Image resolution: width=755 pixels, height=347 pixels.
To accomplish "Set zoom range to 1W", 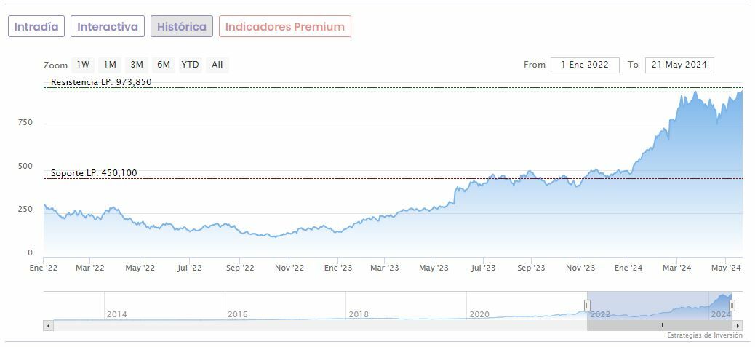I will pos(83,65).
